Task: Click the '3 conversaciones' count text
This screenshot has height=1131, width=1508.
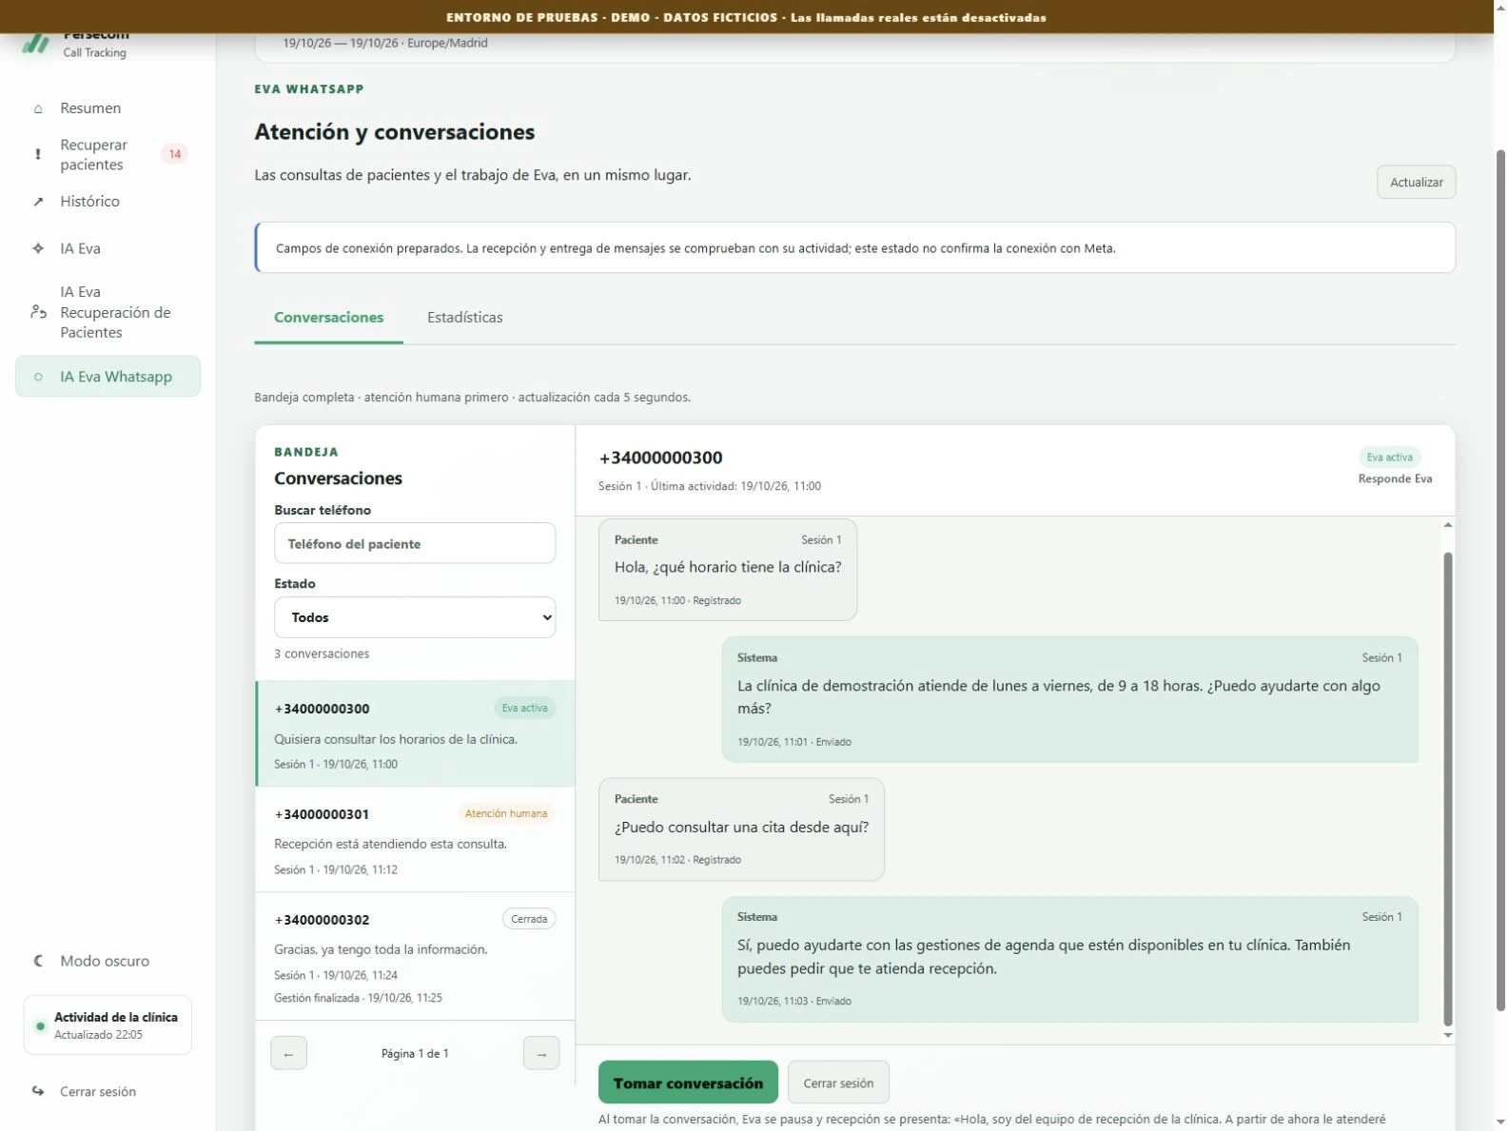Action: tap(322, 653)
